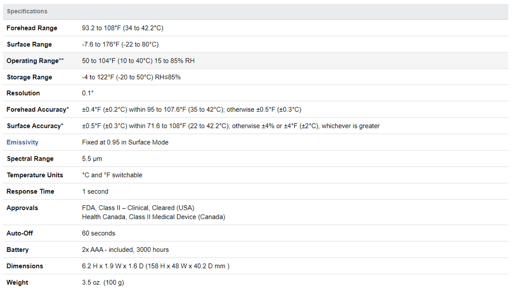
Task: Click the Surface Range row label
Action: pos(29,44)
